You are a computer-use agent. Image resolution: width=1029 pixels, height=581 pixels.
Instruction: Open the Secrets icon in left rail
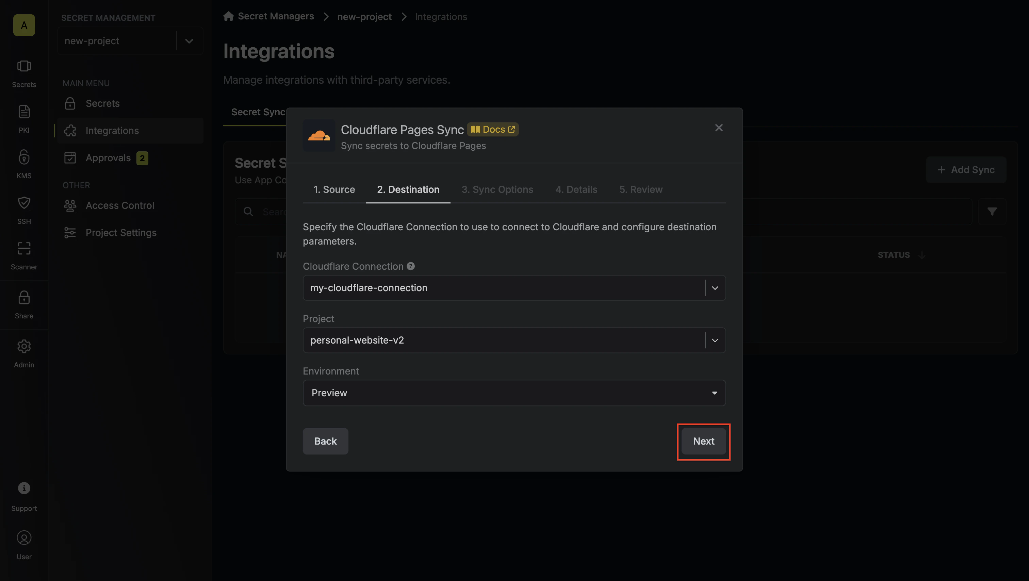click(24, 66)
